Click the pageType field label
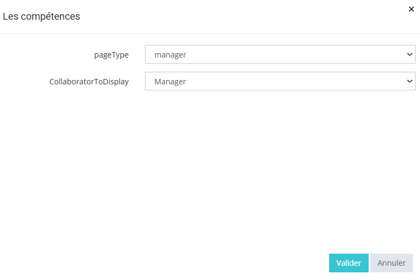 coord(112,55)
